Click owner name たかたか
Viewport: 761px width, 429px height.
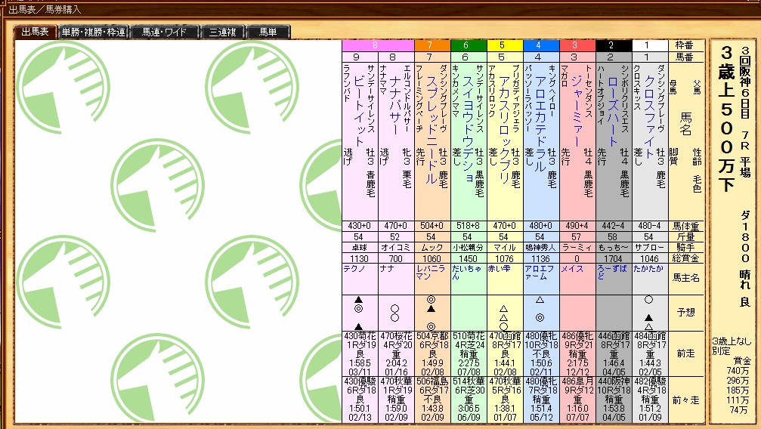coord(648,269)
